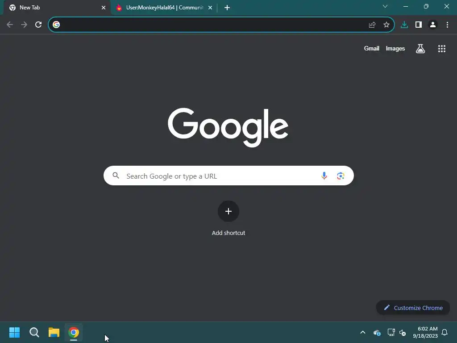
Task: Click the Google search box
Action: click(x=228, y=176)
